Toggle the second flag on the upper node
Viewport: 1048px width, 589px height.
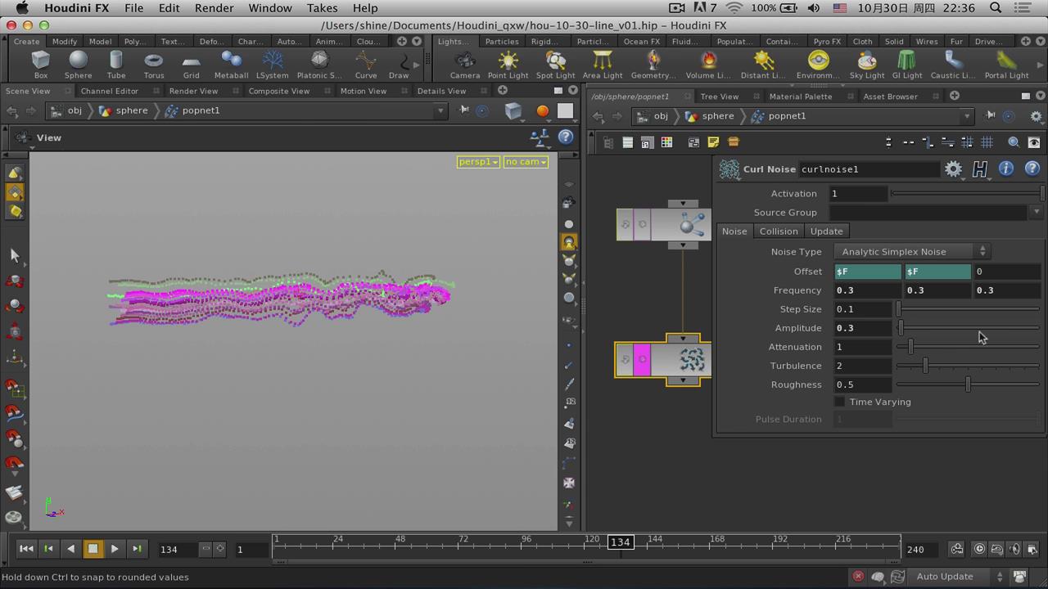click(642, 224)
